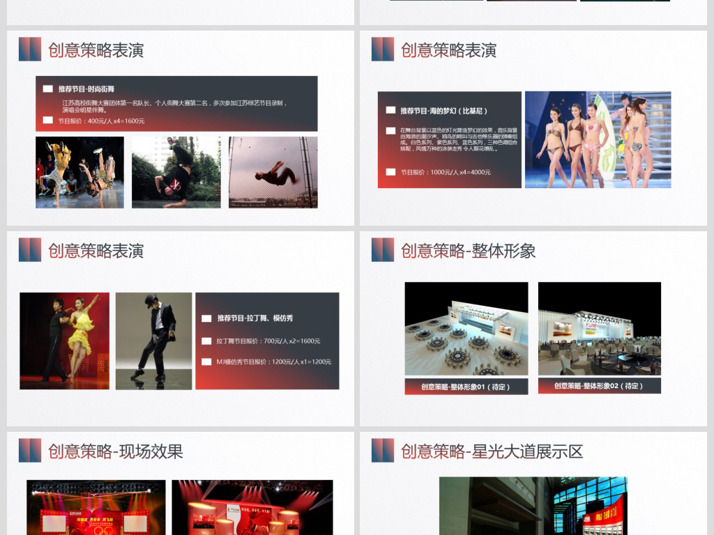
Task: Click the 创意策略-整体形象02（待定） caption label
Action: coord(599,386)
